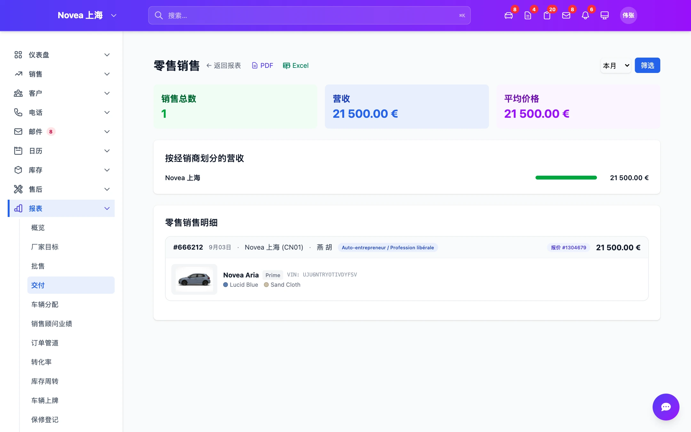Click the Prime trim badge
Image resolution: width=691 pixels, height=432 pixels.
point(273,275)
